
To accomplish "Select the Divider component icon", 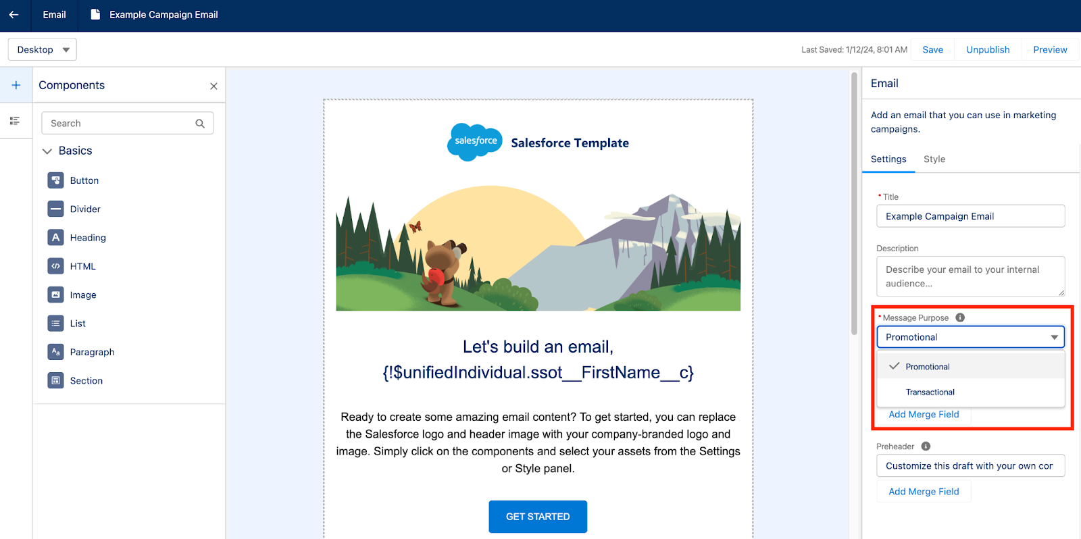I will [55, 209].
